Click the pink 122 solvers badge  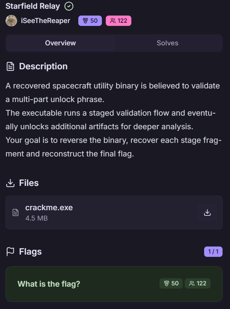click(118, 21)
